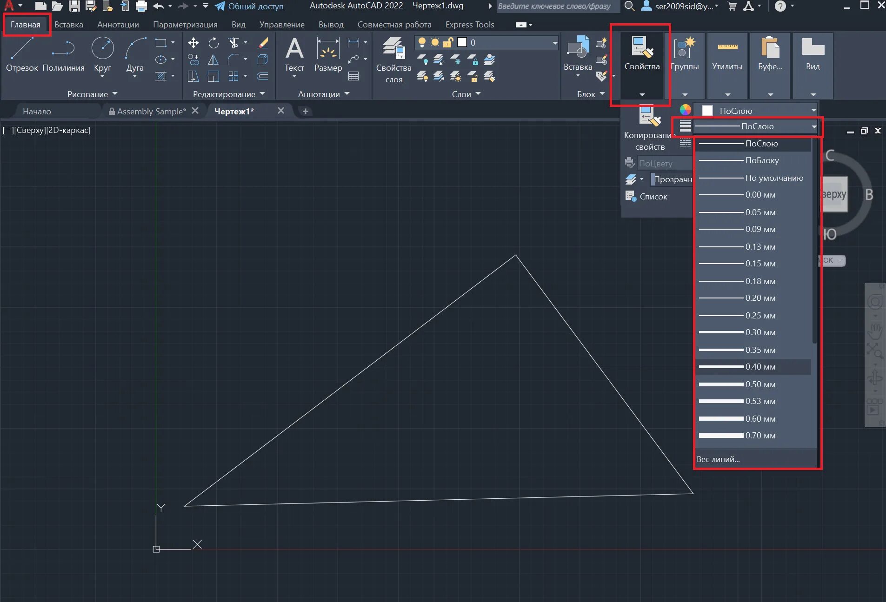This screenshot has width=886, height=602.
Task: Click the Trim scissors icon
Action: click(233, 43)
